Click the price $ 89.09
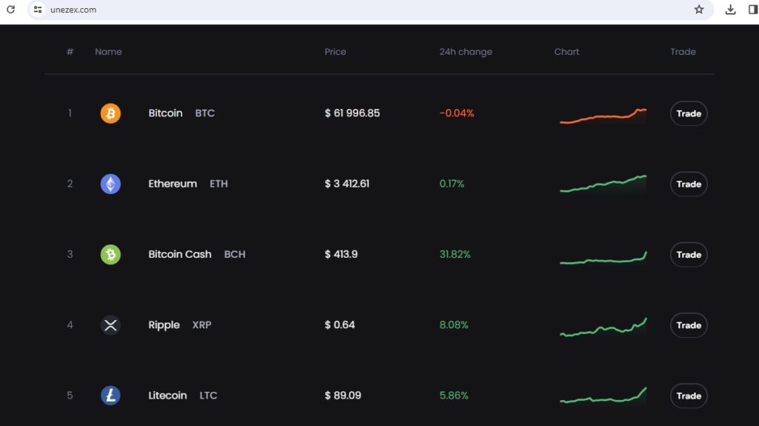The image size is (759, 426). [343, 396]
